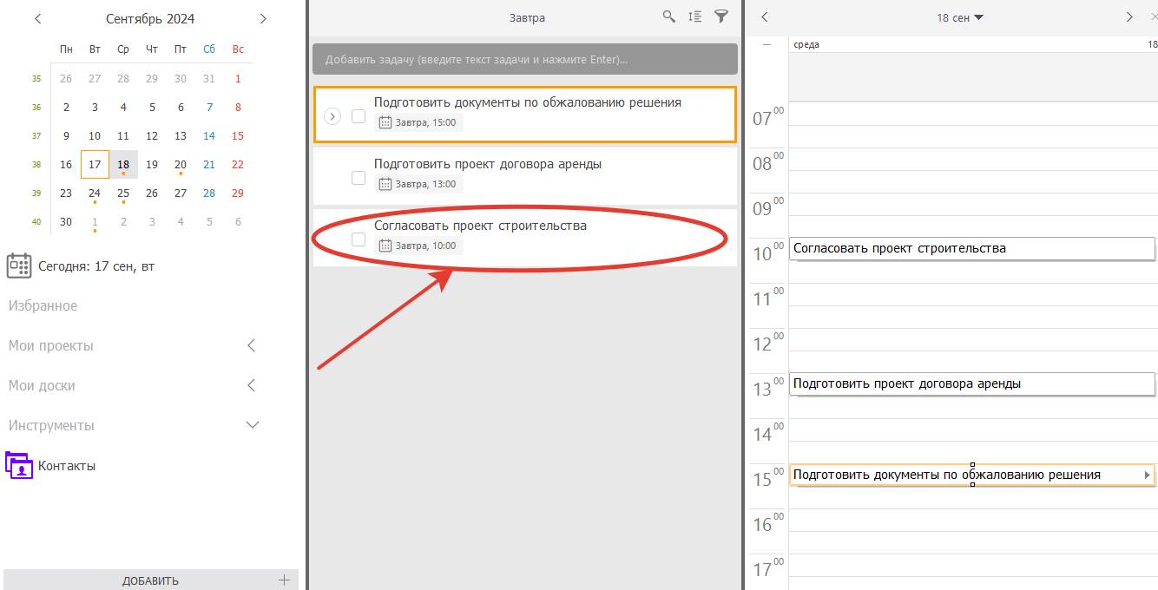Image resolution: width=1158 pixels, height=590 pixels.
Task: Go to previous month in calendar
Action: point(37,18)
